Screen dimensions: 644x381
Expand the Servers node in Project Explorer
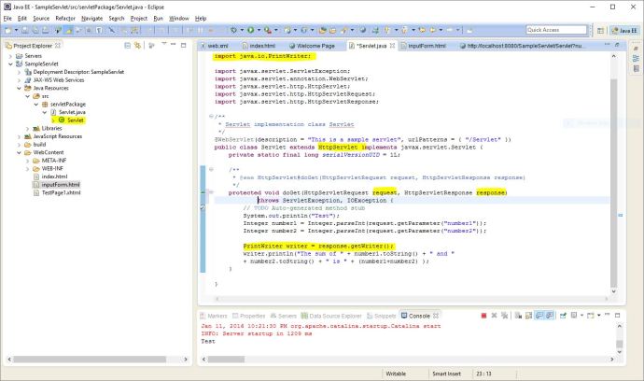10,56
